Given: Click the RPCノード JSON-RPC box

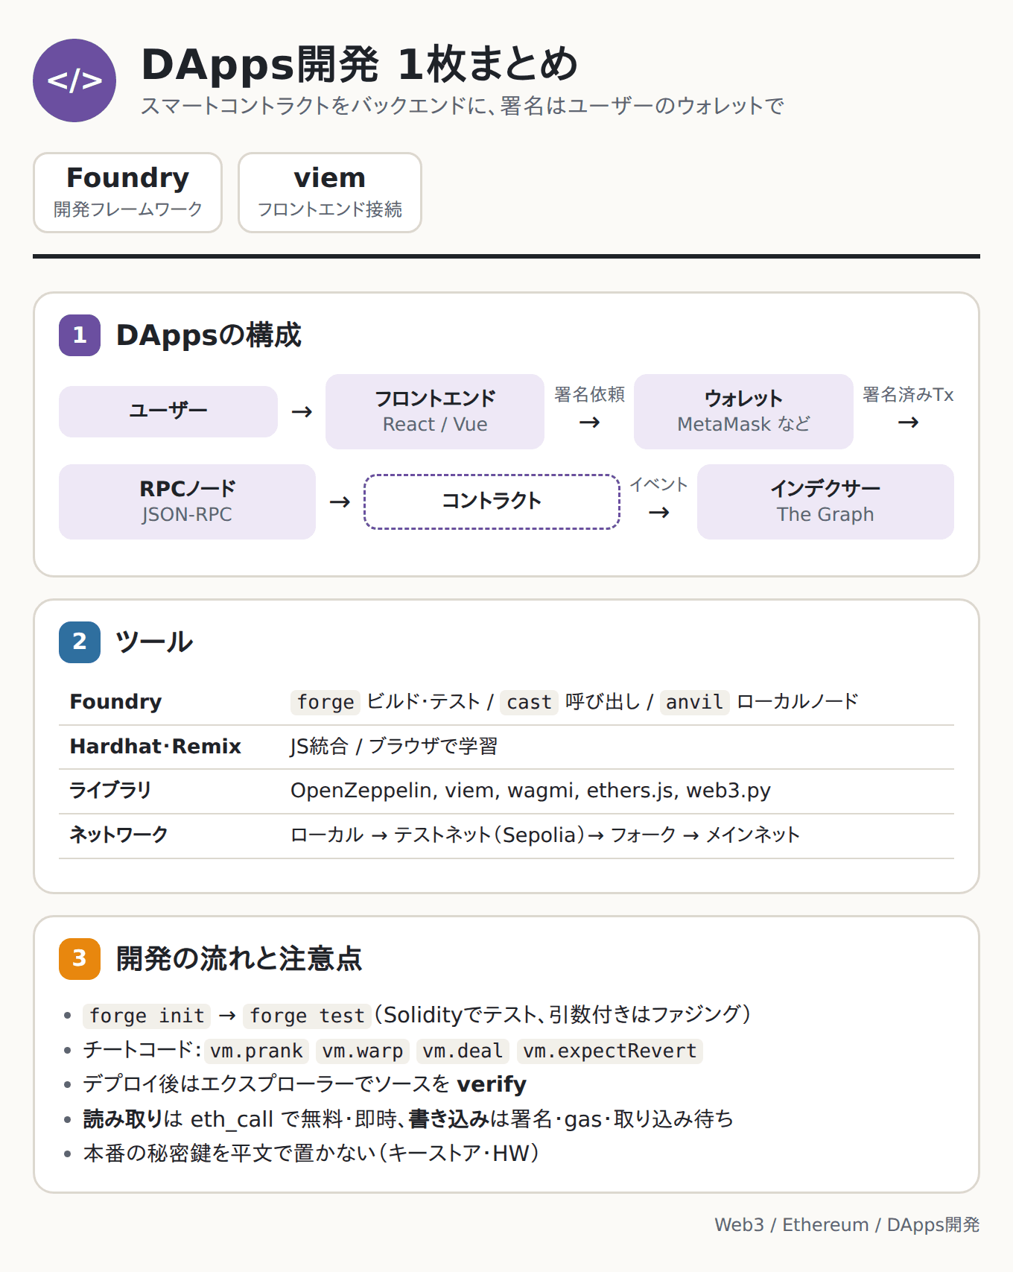Looking at the screenshot, I should (x=187, y=501).
